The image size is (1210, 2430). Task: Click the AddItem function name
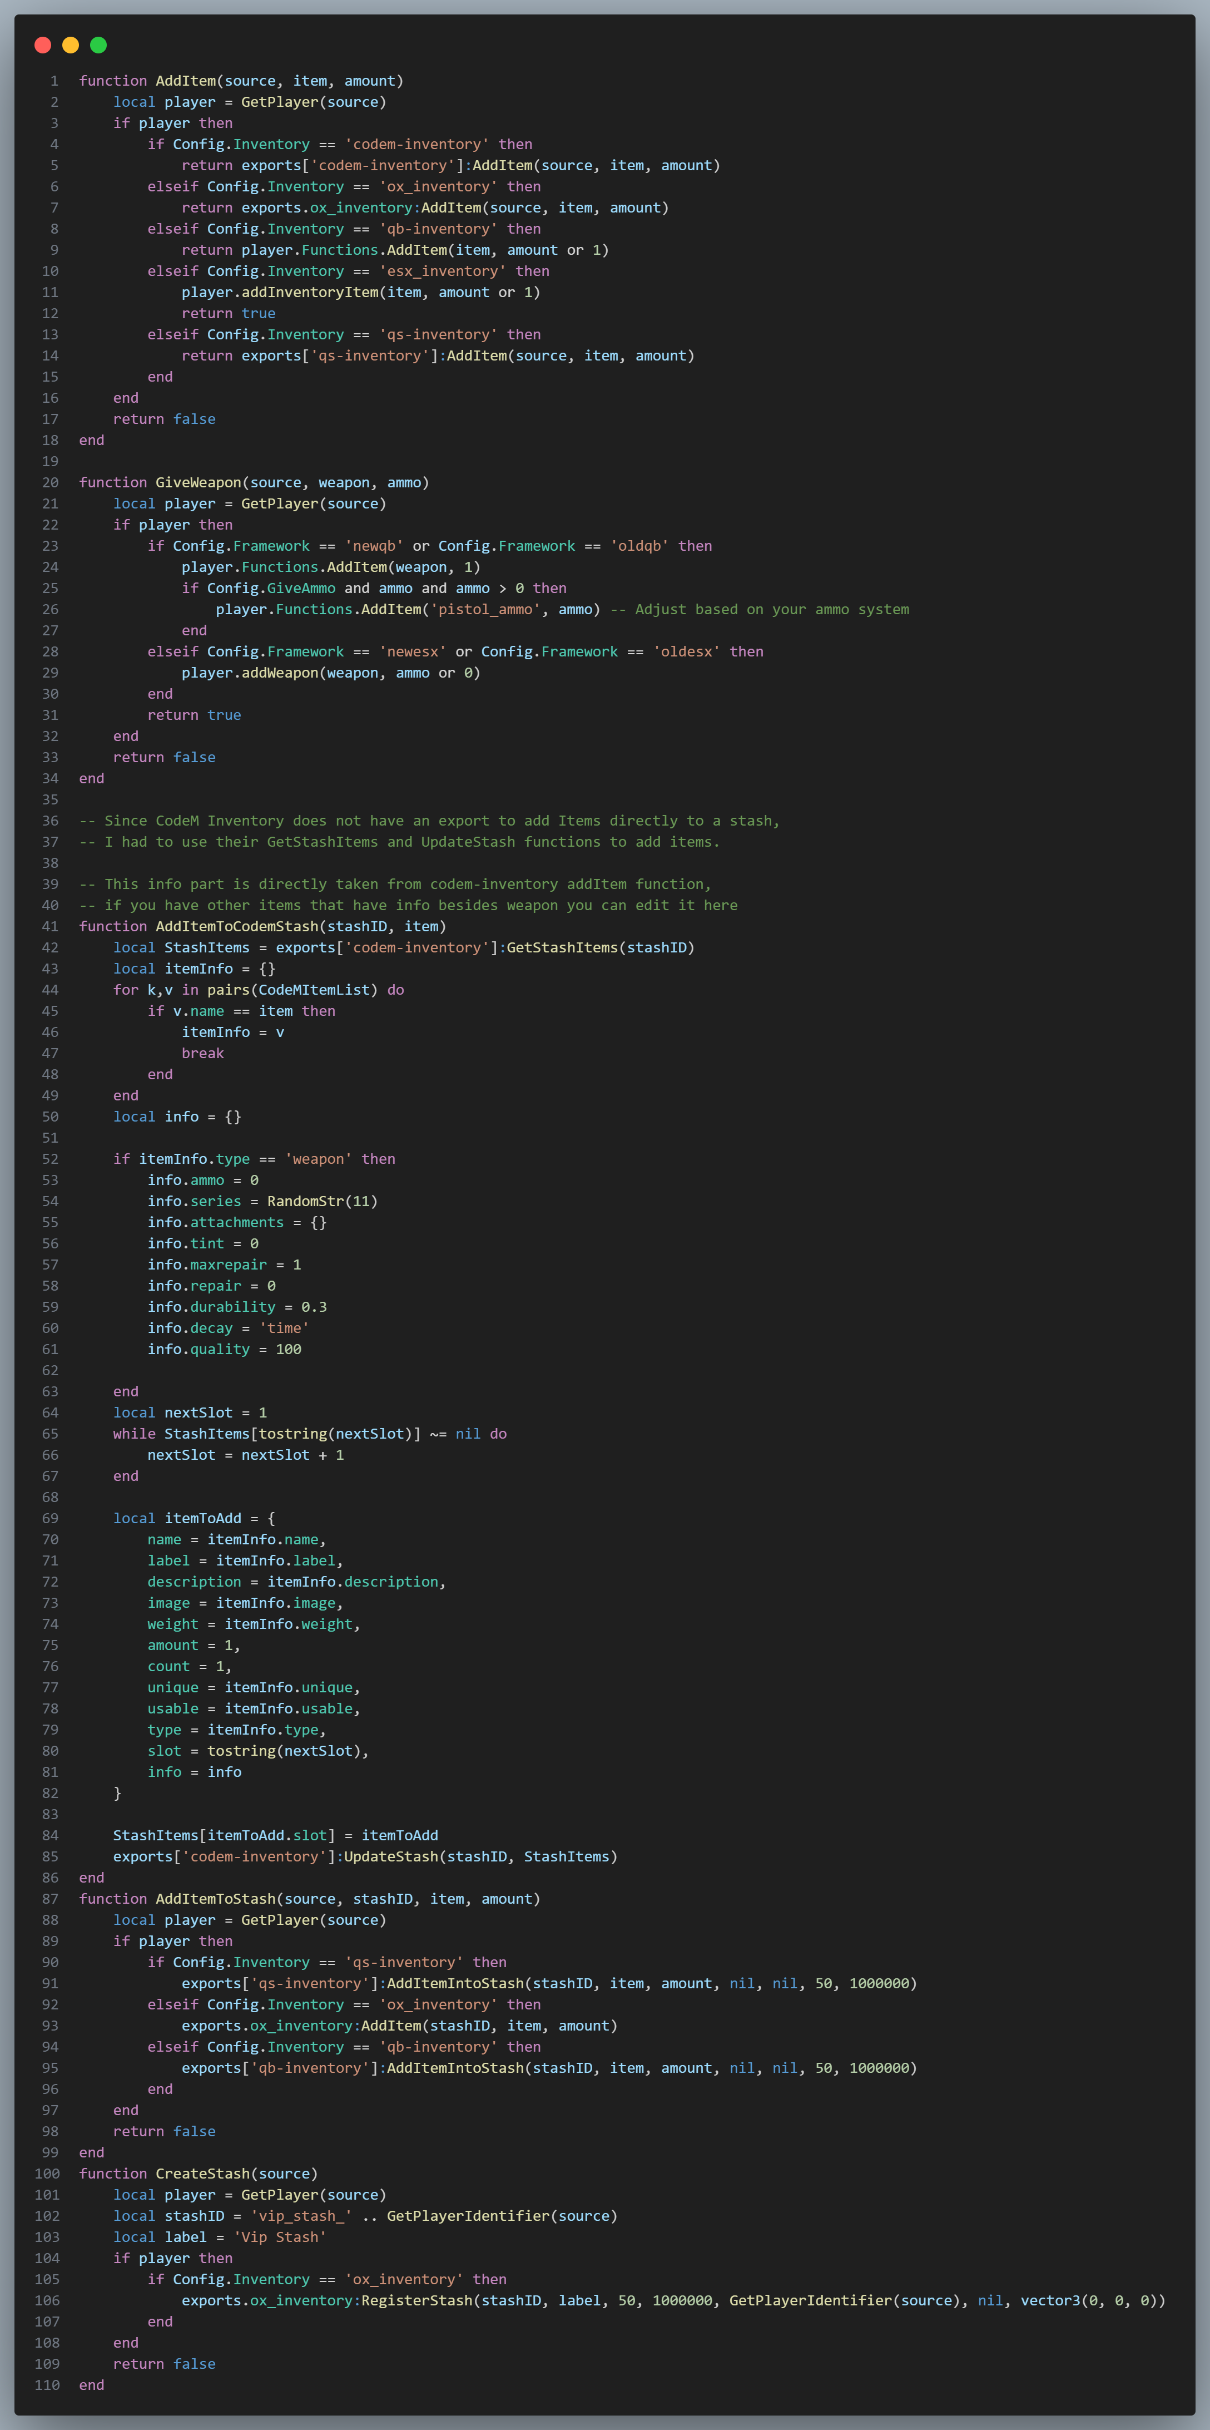(x=185, y=81)
